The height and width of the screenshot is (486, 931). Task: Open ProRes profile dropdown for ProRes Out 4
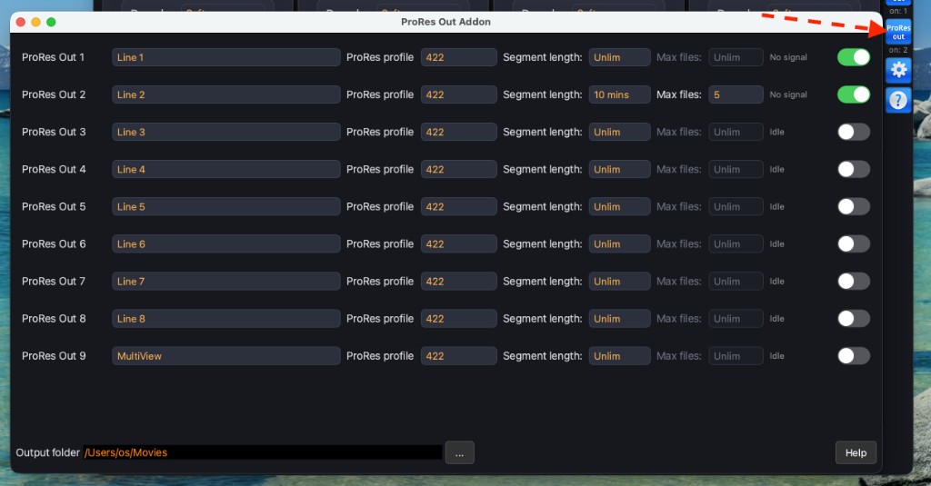coord(459,169)
